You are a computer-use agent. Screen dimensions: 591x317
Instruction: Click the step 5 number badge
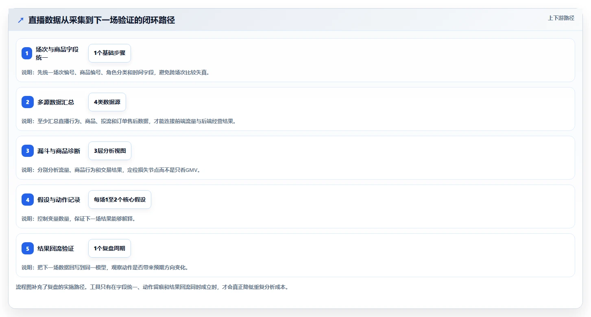click(x=28, y=248)
